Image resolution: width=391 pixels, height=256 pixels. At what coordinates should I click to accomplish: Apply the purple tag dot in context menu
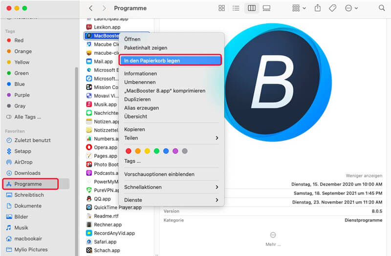pos(175,151)
